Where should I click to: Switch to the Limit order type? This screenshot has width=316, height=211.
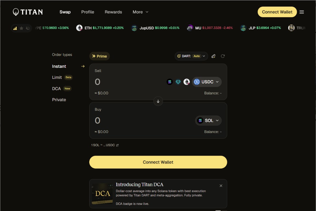click(x=57, y=78)
